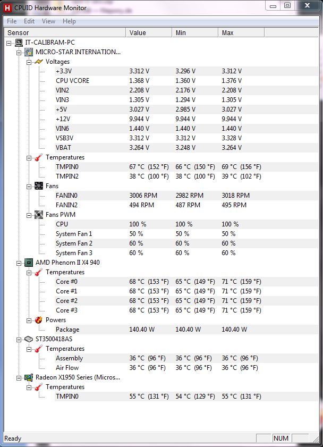This screenshot has width=323, height=447.
Task: Open the File menu
Action: [12, 21]
